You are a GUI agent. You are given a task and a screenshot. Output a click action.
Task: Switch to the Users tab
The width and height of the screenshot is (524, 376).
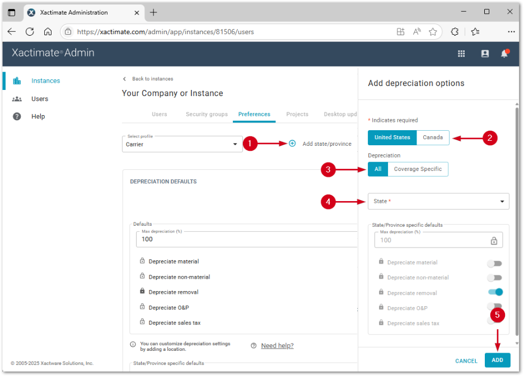(160, 115)
